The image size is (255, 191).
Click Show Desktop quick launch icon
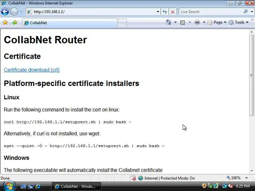pyautogui.click(x=23, y=186)
